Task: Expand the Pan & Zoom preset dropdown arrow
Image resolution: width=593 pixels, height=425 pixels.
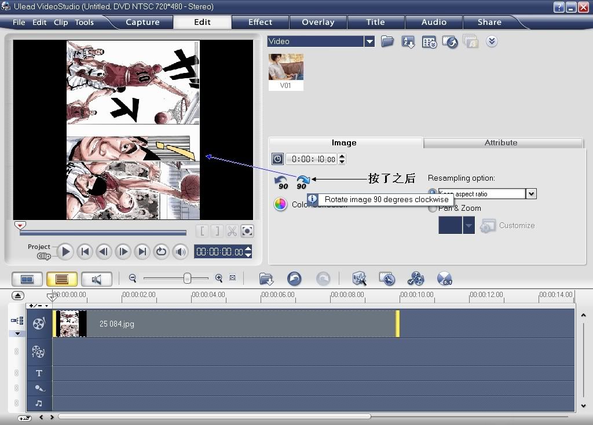Action: (468, 225)
